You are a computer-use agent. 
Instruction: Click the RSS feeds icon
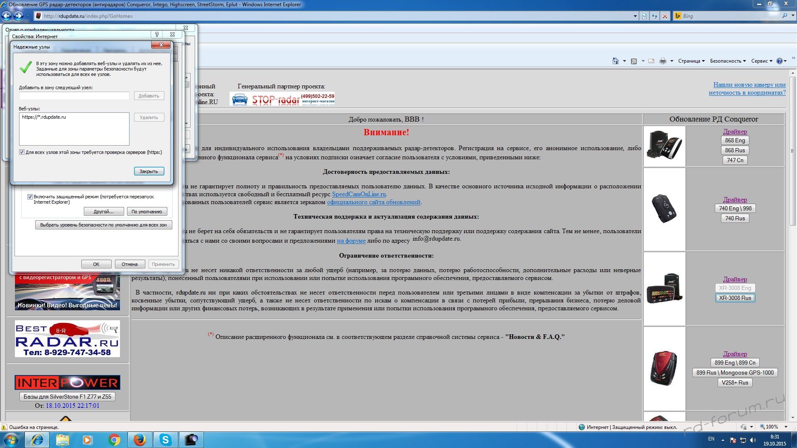634,61
